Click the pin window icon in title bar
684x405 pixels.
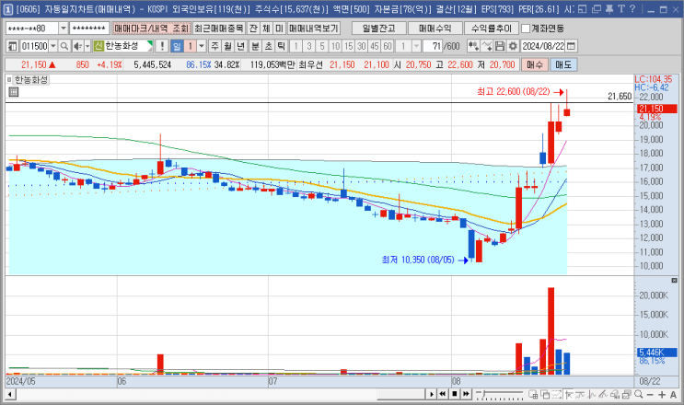click(609, 9)
